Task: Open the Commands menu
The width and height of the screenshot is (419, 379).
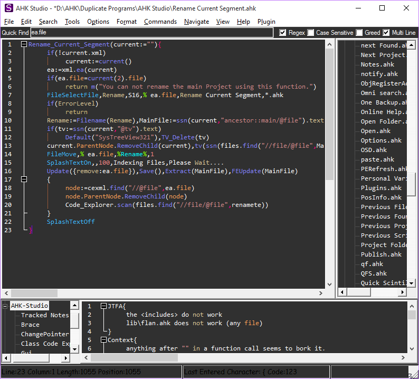Action: [160, 22]
